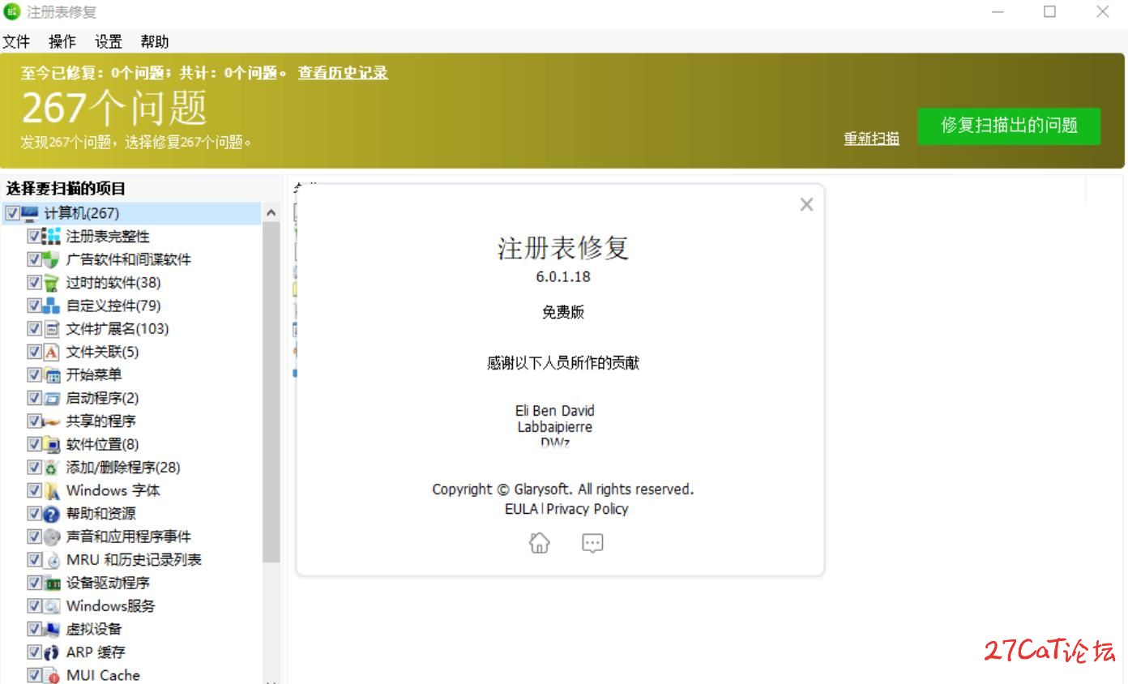This screenshot has height=684, width=1128.
Task: Toggle the 自定义控件(79) checkbox
Action: point(34,306)
